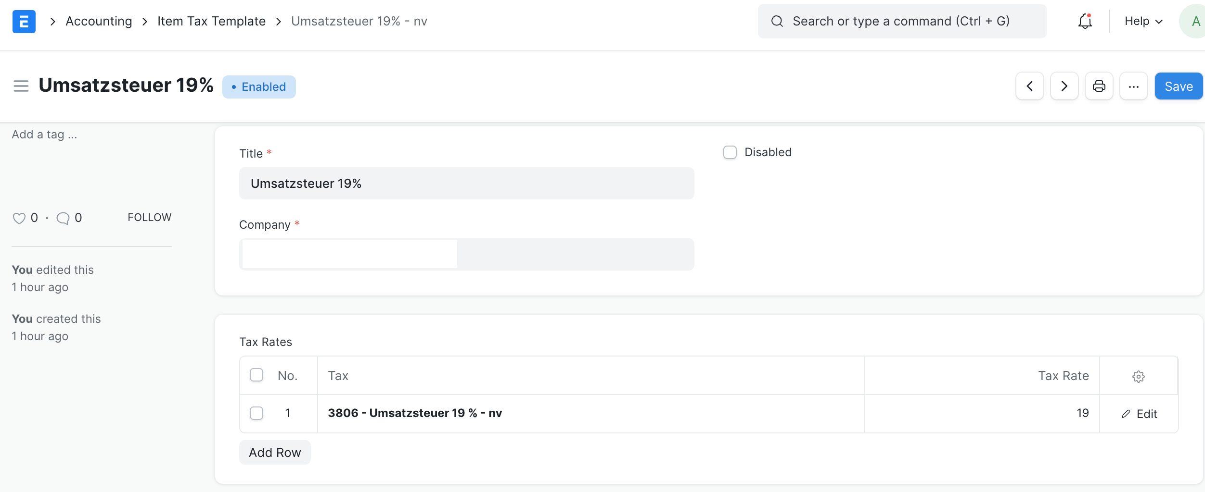
Task: Open the notification bell
Action: point(1085,21)
